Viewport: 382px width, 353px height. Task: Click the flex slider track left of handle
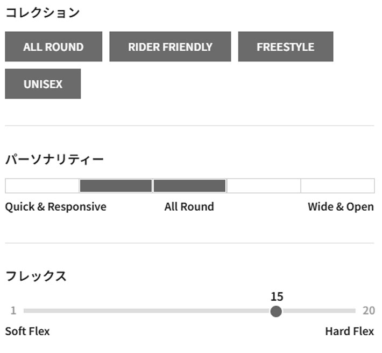(145, 311)
